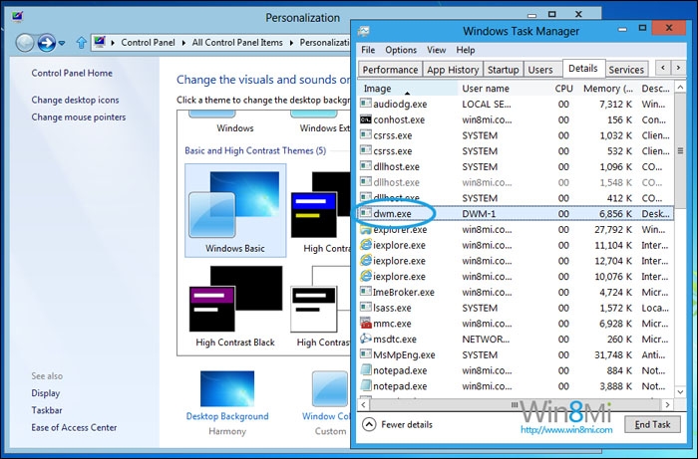698x459 pixels.
Task: Click All Control Panel Items breadcrumb
Action: [237, 43]
